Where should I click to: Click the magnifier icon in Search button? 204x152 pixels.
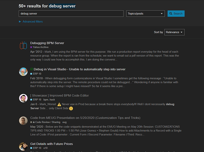click(x=171, y=13)
